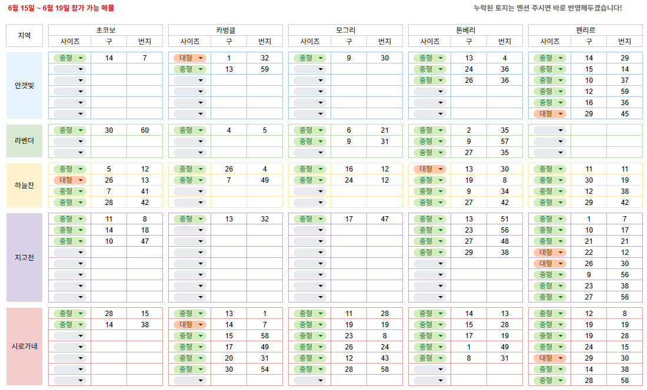This screenshot has width=647, height=390.
Task: Open 대형 dropdown in 초코보 하늘잔 ward 26 row
Action: (x=70, y=180)
